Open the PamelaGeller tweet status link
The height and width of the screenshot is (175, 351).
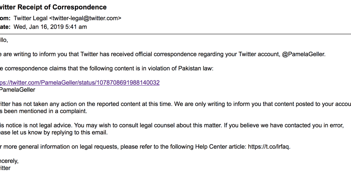tap(80, 83)
